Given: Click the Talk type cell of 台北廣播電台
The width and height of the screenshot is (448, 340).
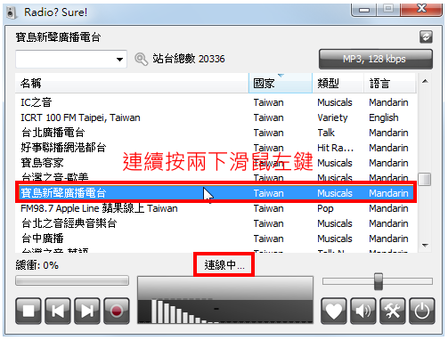Looking at the screenshot, I should click(326, 133).
